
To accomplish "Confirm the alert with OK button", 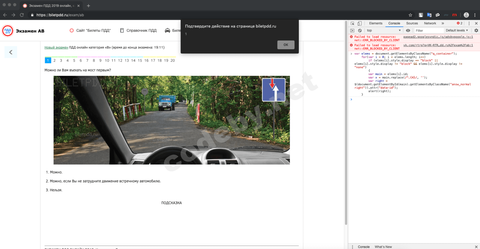I will 286,45.
